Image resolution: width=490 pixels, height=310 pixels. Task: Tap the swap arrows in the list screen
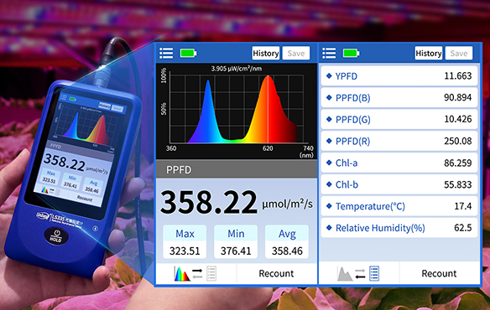tap(360, 274)
